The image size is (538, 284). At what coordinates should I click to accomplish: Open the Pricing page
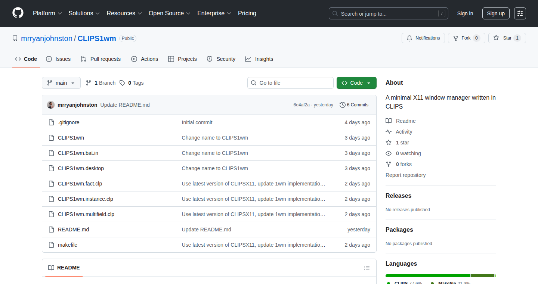[x=247, y=13]
